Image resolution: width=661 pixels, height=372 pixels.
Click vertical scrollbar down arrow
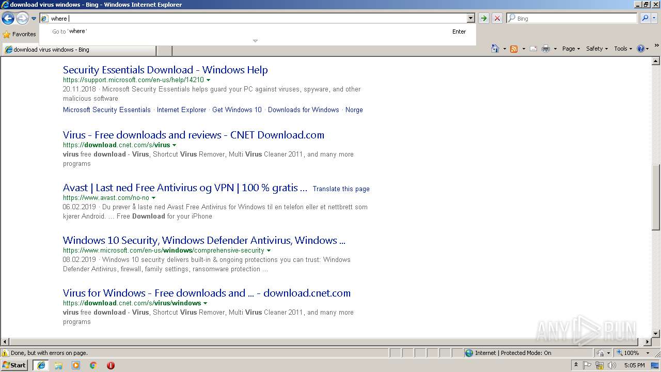[656, 334]
